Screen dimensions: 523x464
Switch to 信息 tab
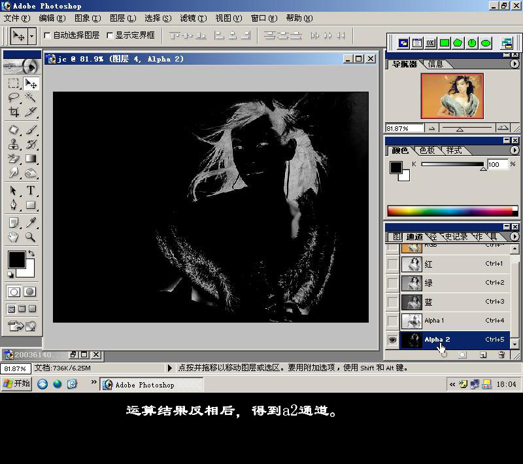[435, 64]
